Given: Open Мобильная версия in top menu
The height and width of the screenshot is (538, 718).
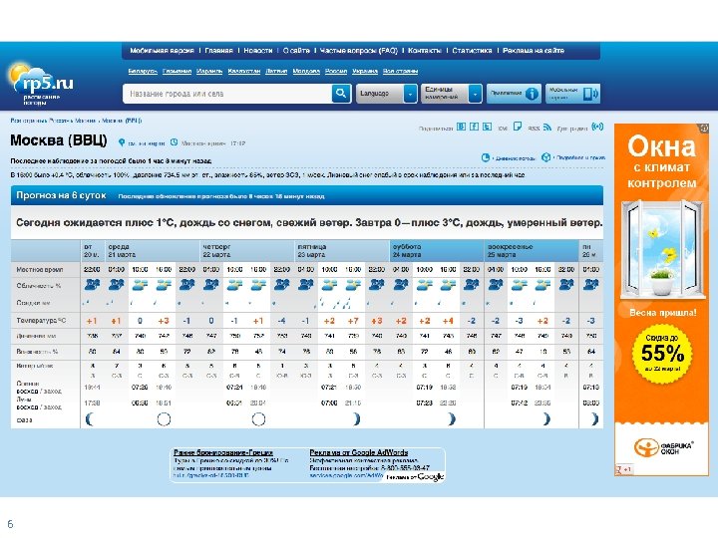Looking at the screenshot, I should pyautogui.click(x=162, y=51).
